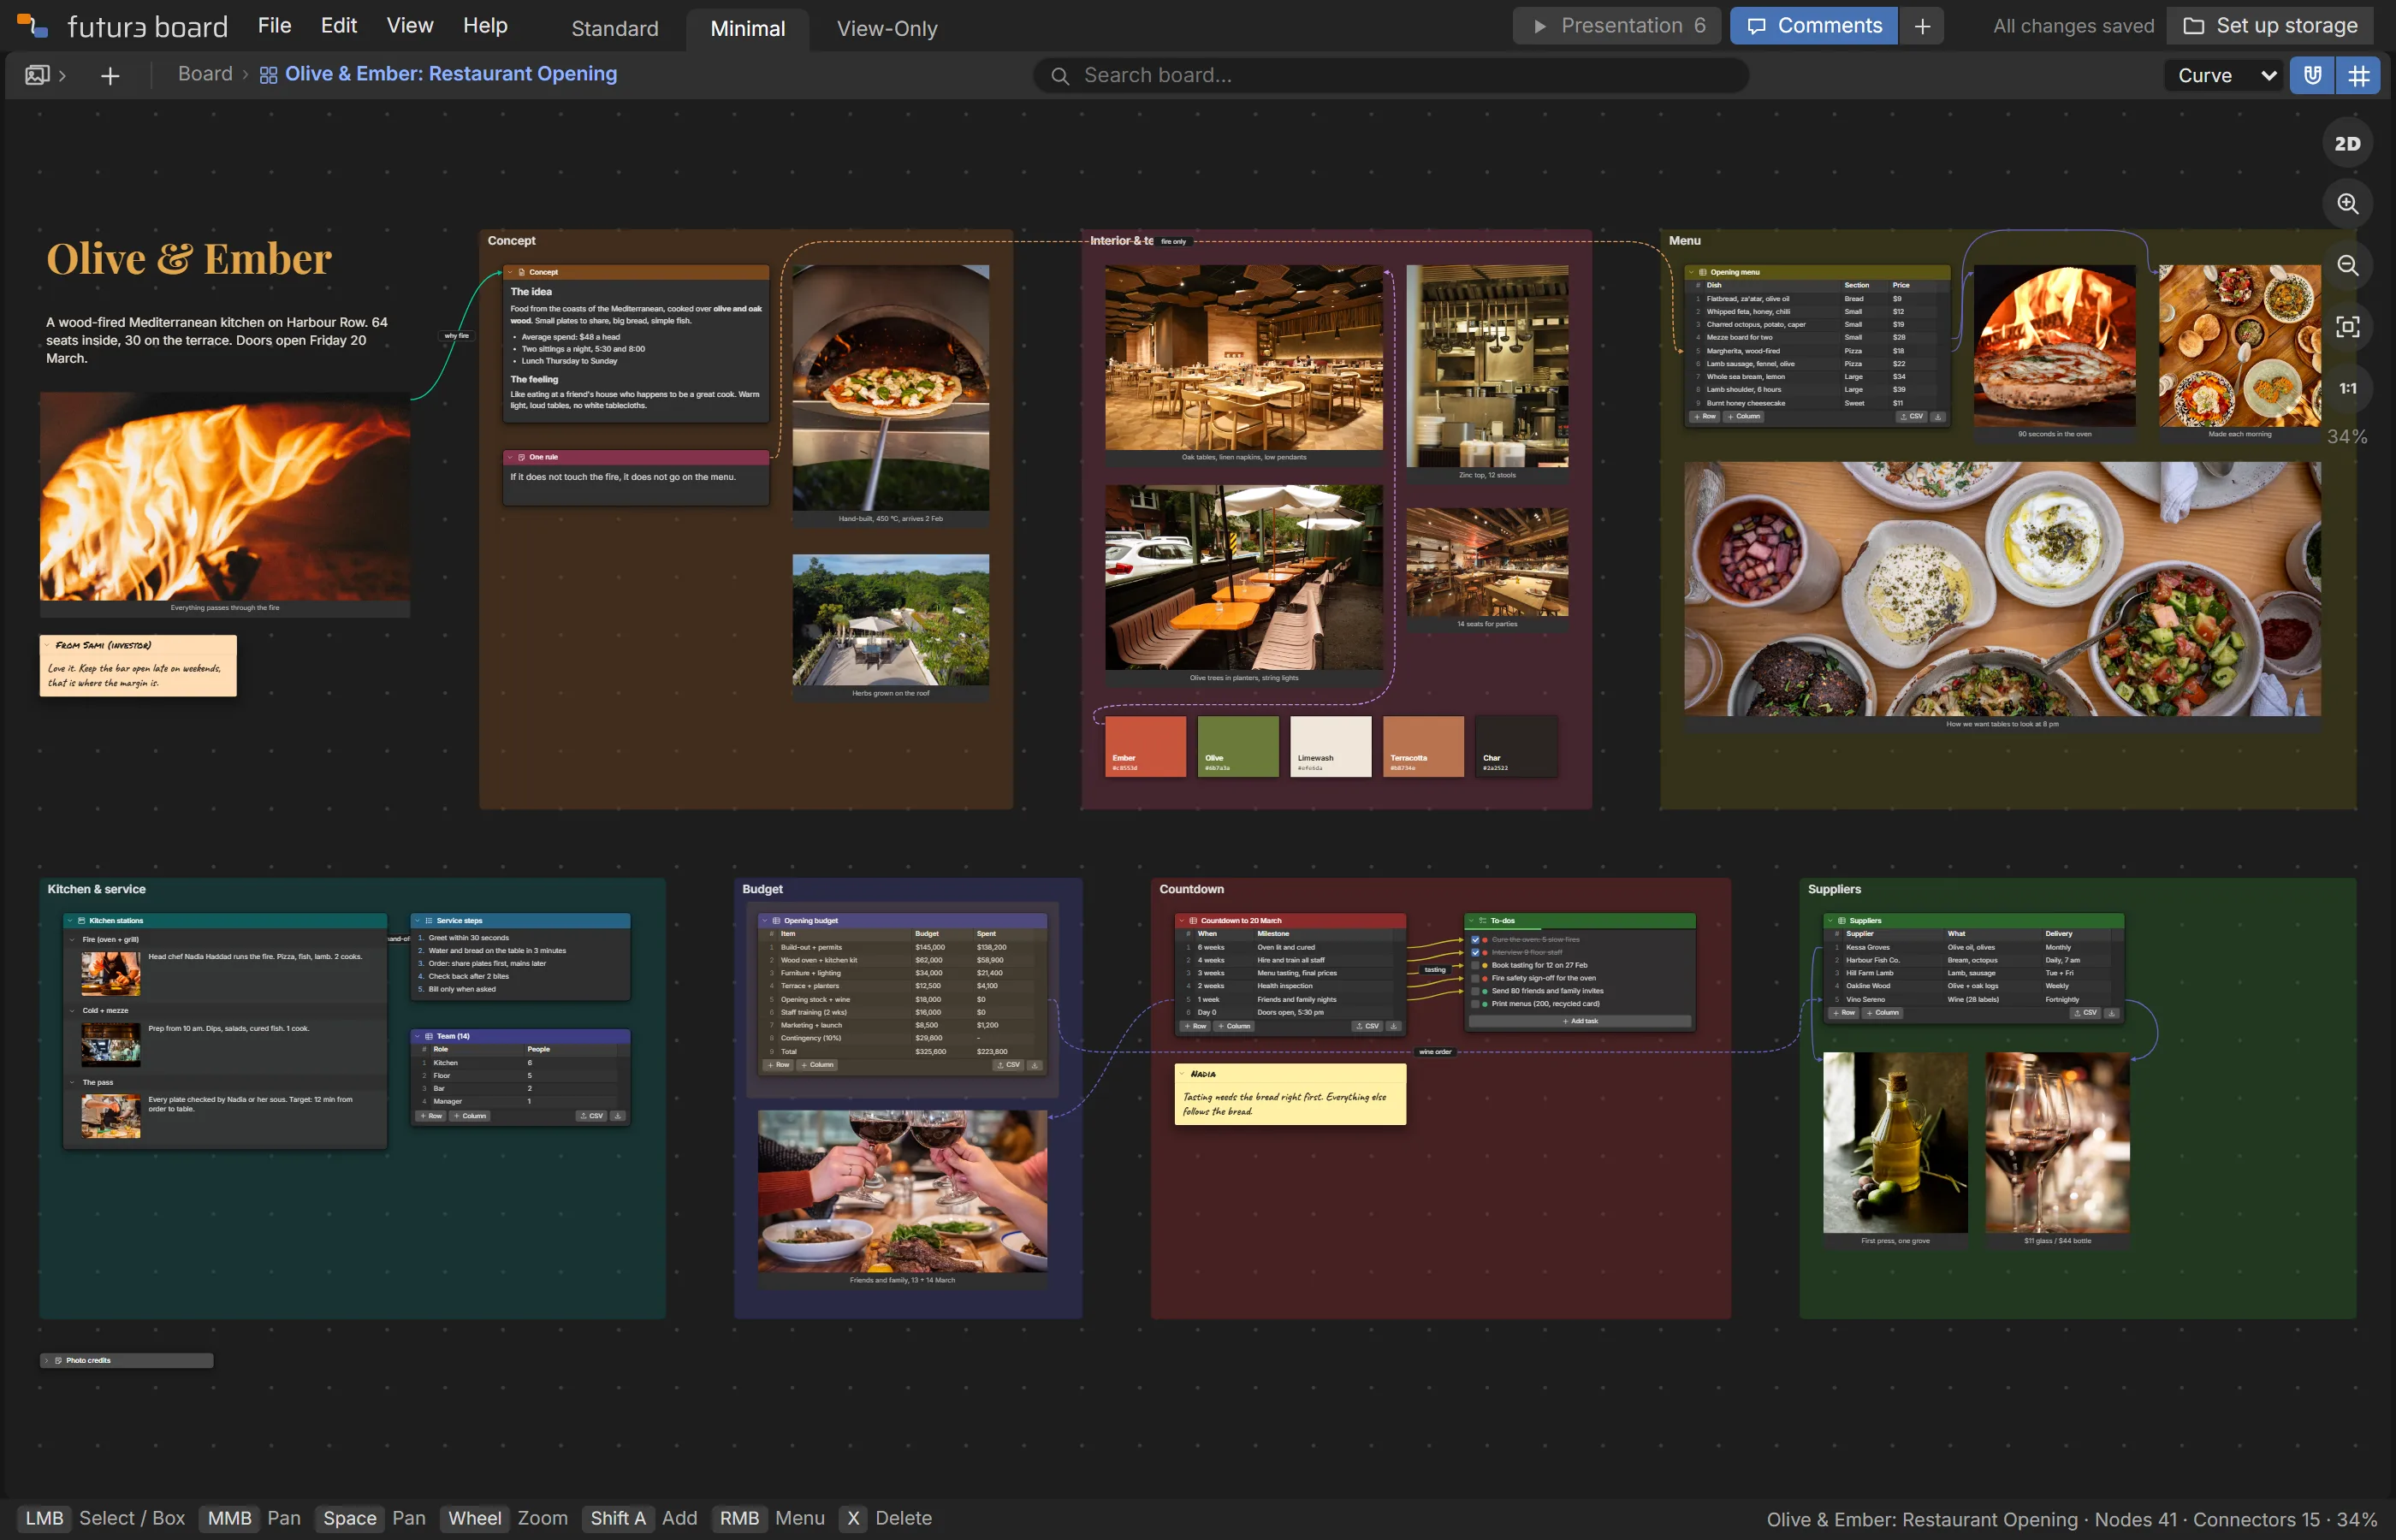The width and height of the screenshot is (2396, 1540).
Task: Click the zoom in magnifier icon
Action: tap(2347, 204)
